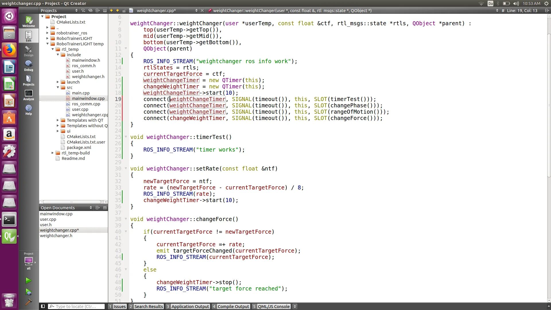
Task: Expand Templates with QT folder
Action: pyautogui.click(x=58, y=120)
